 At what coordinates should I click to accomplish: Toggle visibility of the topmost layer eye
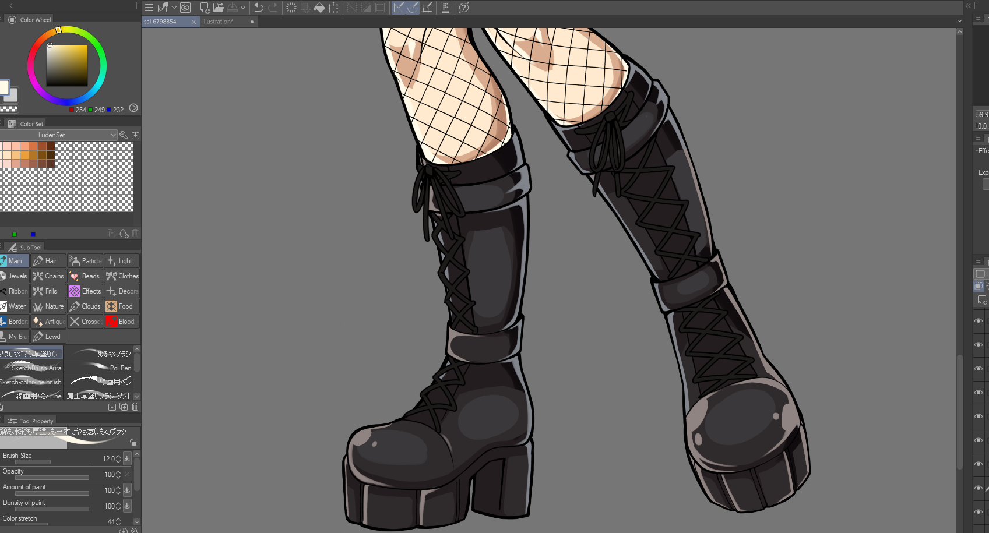[x=979, y=321]
